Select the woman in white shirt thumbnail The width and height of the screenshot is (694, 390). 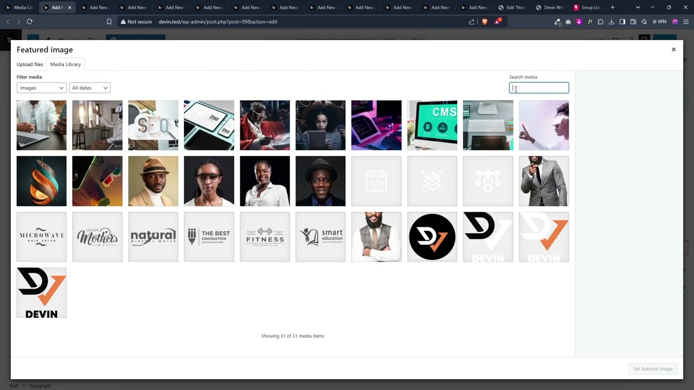coord(265,181)
